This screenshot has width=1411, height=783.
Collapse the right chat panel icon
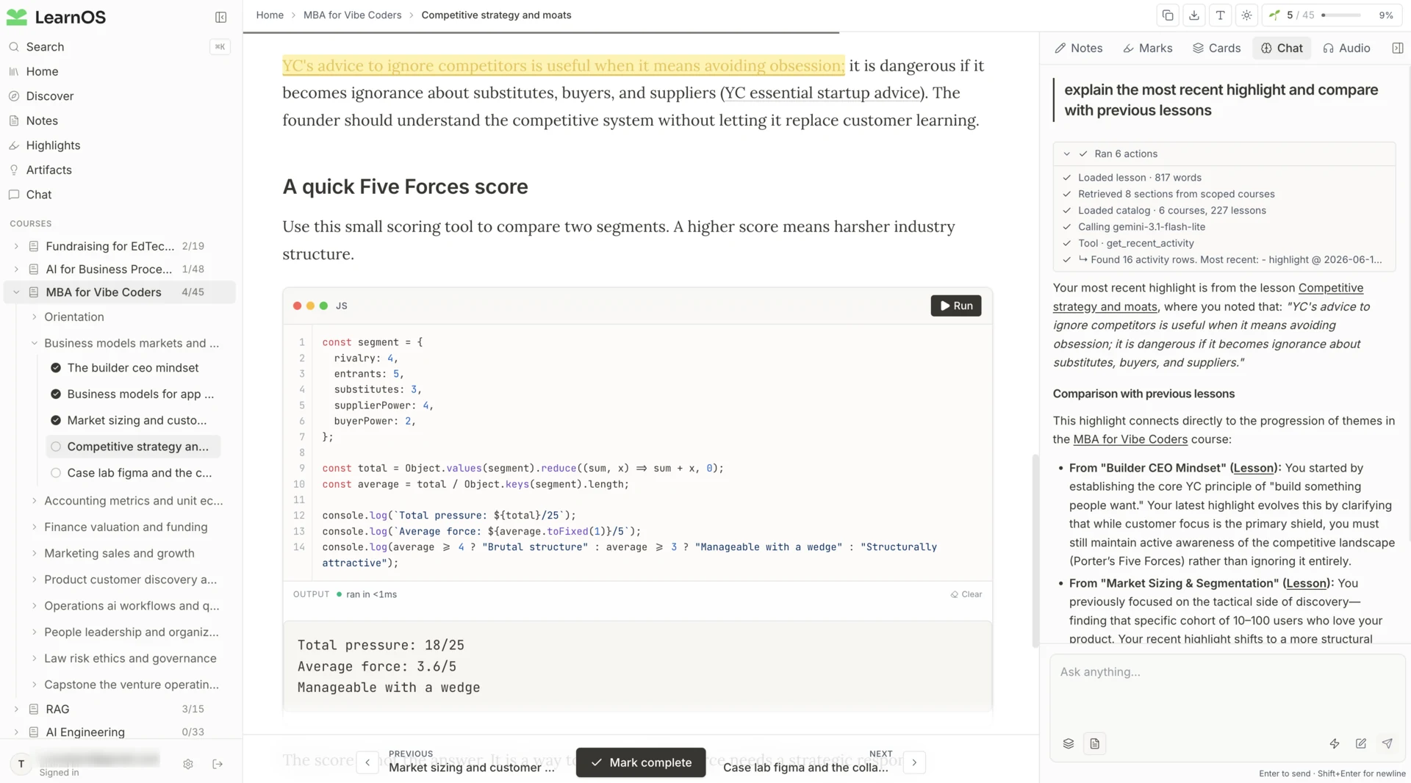pos(1397,48)
